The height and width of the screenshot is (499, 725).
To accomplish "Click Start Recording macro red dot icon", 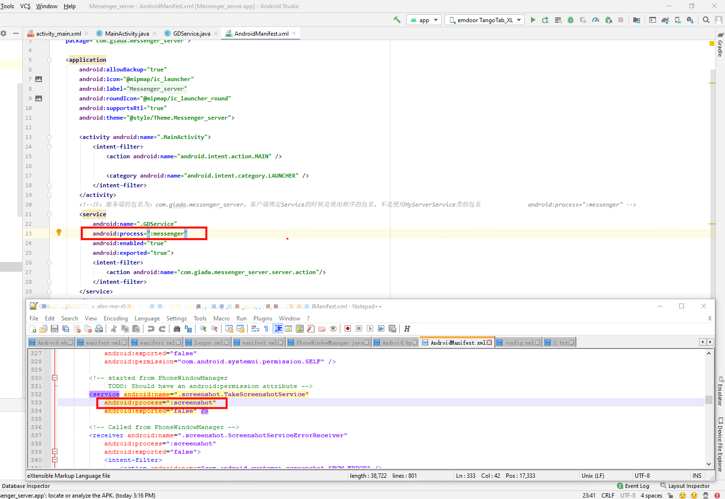I will click(348, 329).
